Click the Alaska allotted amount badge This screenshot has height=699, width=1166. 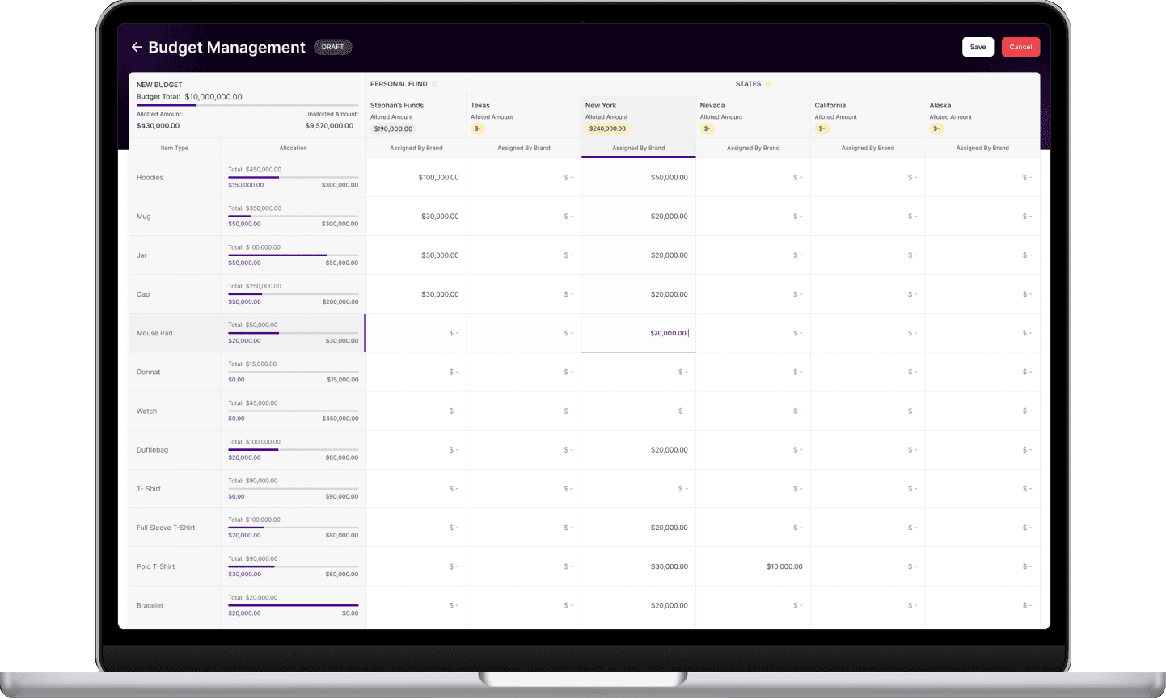[936, 128]
